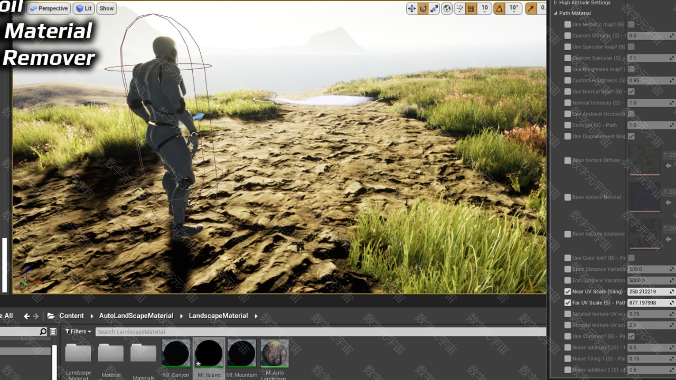Image resolution: width=676 pixels, height=380 pixels.
Task: Enable the Custom Roughness override checkbox
Action: [568, 80]
